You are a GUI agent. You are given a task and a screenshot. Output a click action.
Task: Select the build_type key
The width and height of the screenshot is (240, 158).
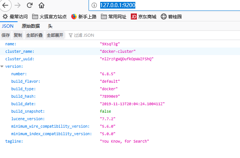tap(24, 89)
